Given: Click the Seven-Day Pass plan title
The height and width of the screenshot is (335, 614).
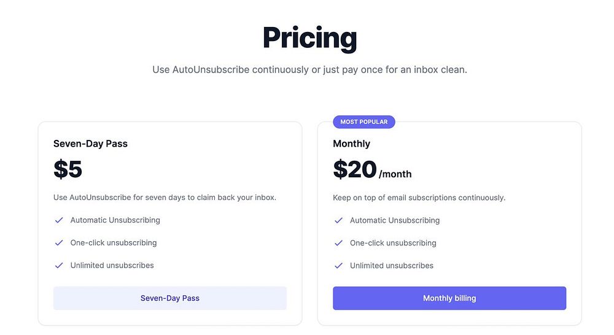Looking at the screenshot, I should coord(90,144).
